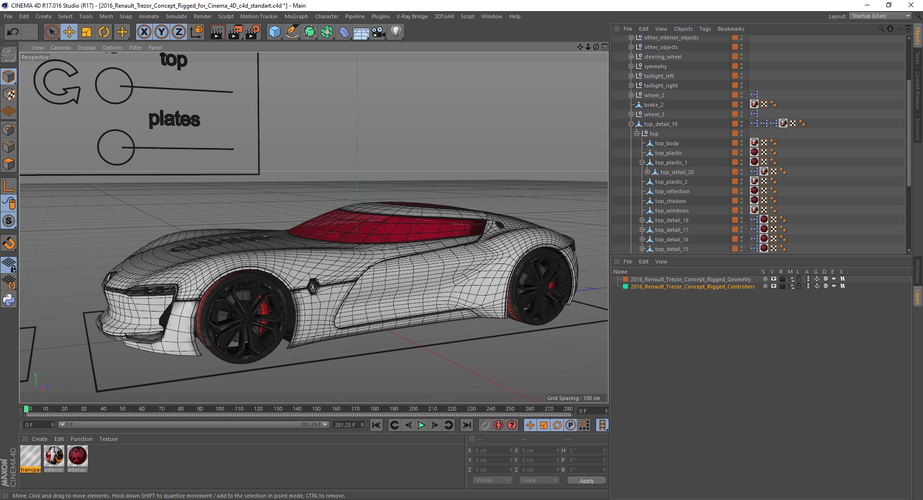Add a Subdivision Surface generator
This screenshot has width=923, height=500.
(310, 32)
